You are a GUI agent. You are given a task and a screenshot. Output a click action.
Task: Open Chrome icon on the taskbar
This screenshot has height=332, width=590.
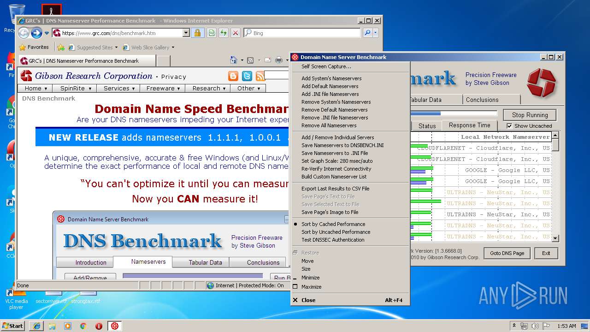[83, 326]
